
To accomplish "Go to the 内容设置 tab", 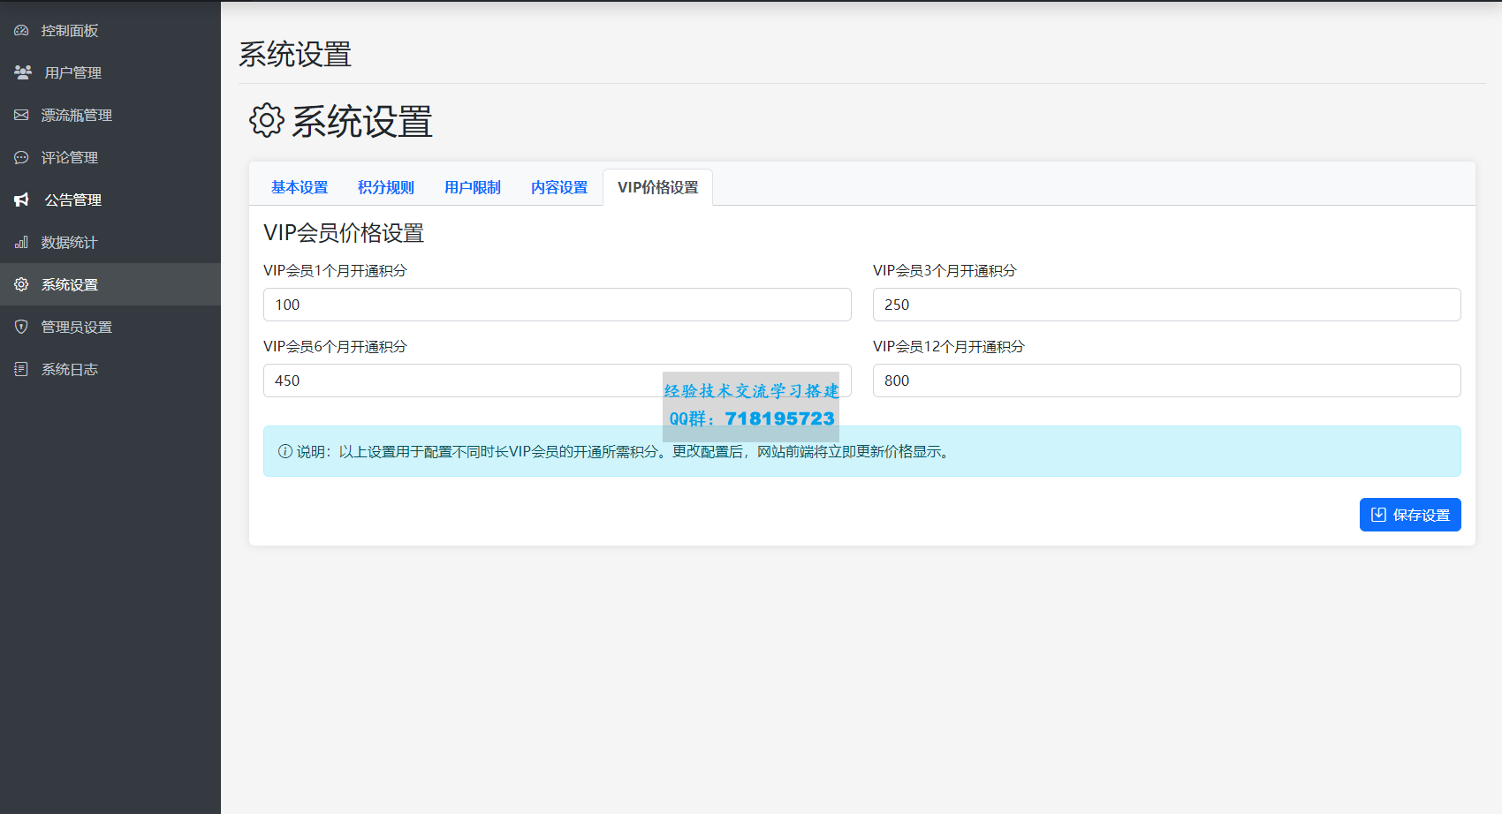I will pos(559,187).
